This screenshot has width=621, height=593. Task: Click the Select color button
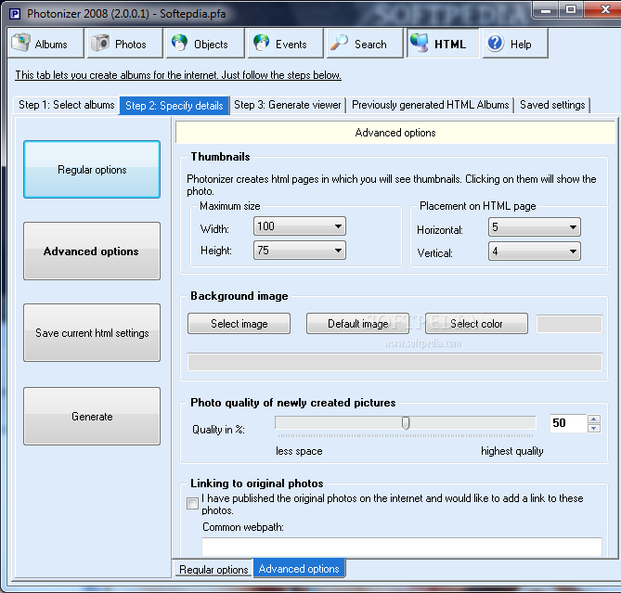tap(476, 324)
